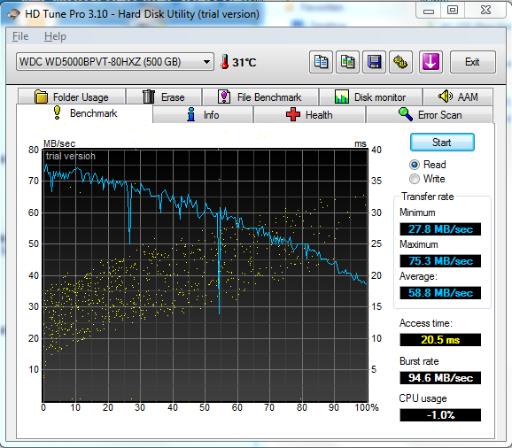Click the purple down-arrow icon

tap(431, 62)
